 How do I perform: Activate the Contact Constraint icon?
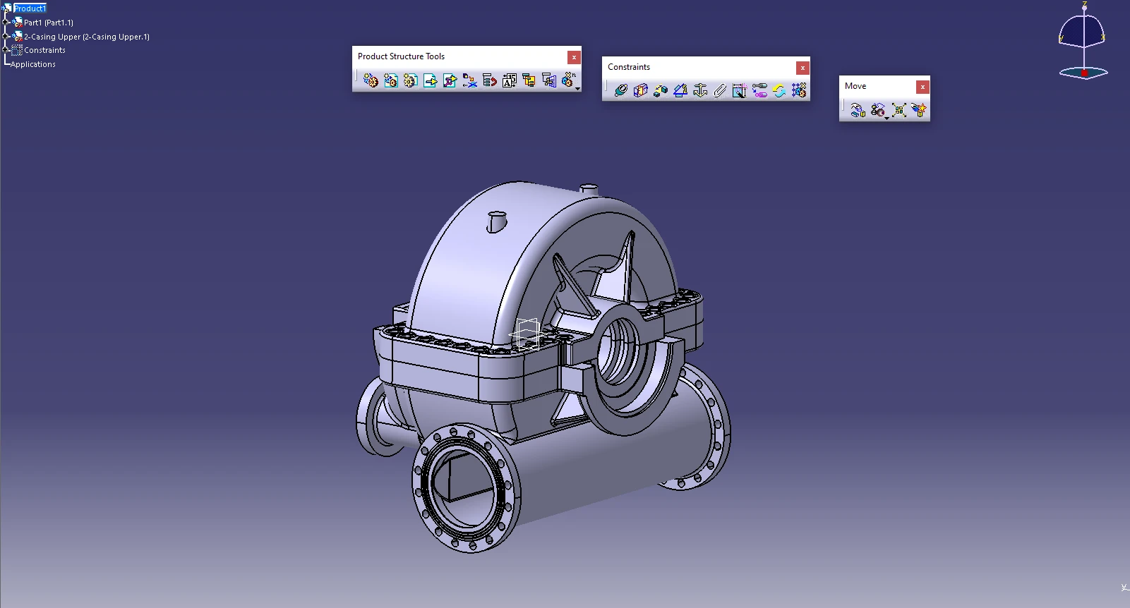pyautogui.click(x=640, y=90)
